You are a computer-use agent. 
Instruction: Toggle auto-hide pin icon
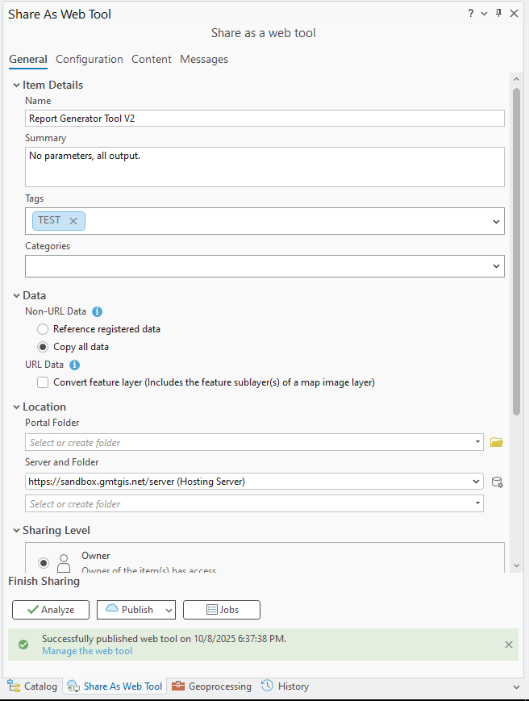click(x=498, y=13)
